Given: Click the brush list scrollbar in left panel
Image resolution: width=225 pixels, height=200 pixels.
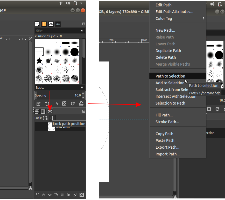Looking at the screenshot, I should (x=84, y=48).
